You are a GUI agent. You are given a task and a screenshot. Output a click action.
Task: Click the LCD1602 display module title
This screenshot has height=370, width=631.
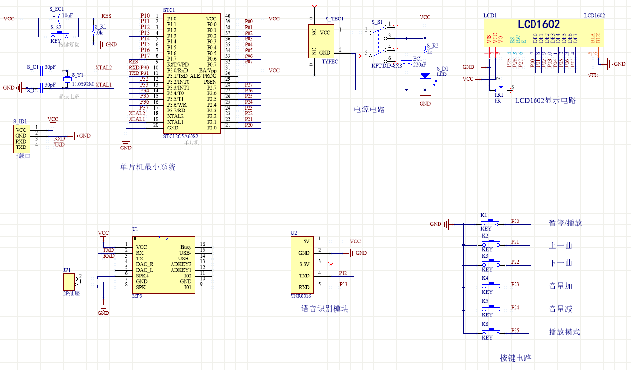(x=538, y=24)
